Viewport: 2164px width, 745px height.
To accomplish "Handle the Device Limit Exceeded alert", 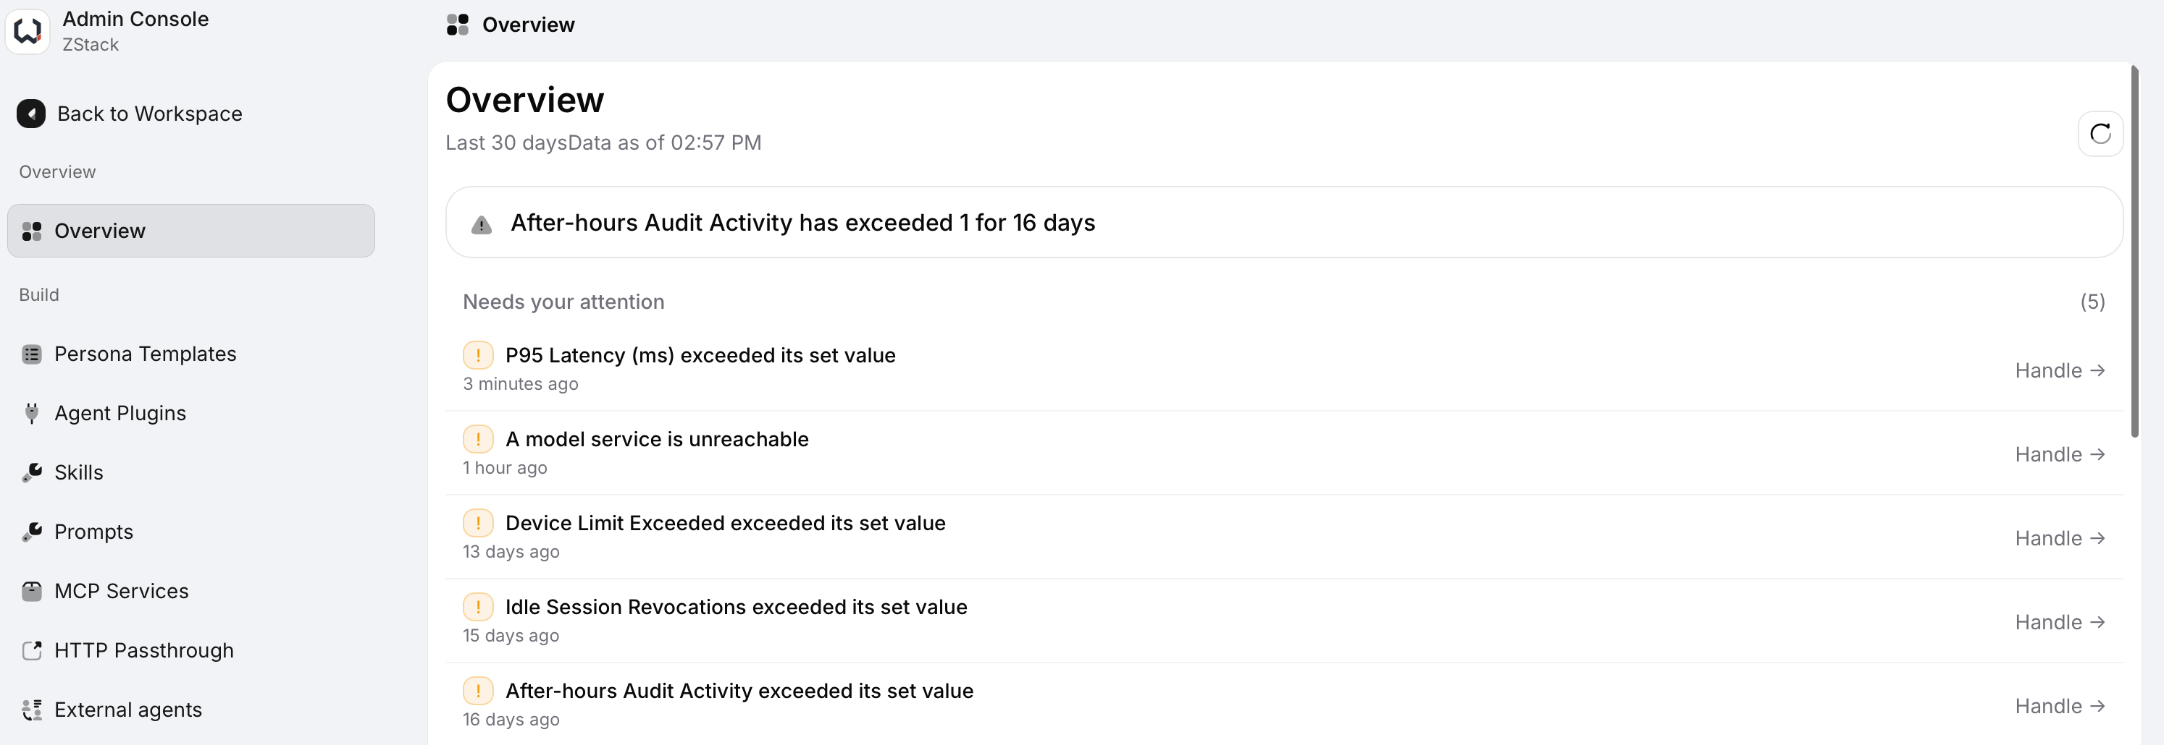I will click(2060, 538).
